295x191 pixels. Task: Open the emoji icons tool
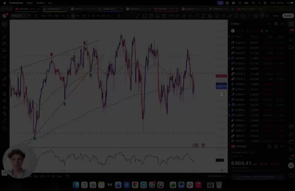coord(5,70)
